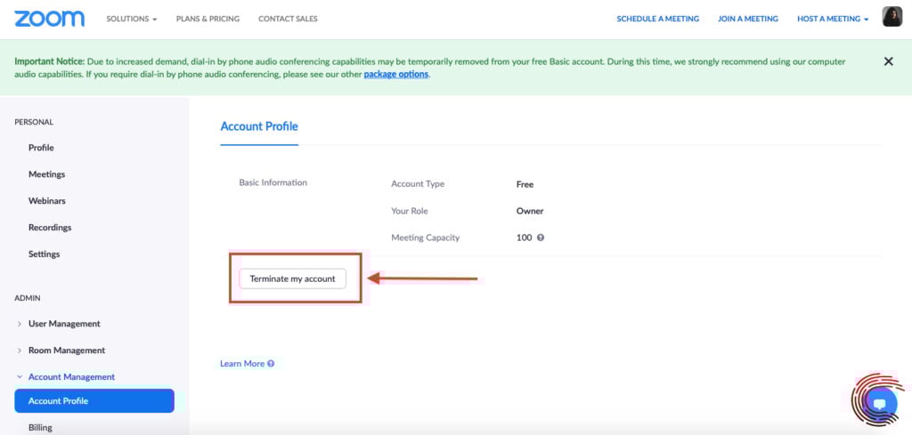Open the profile avatar menu
The width and height of the screenshot is (912, 435).
click(x=892, y=17)
